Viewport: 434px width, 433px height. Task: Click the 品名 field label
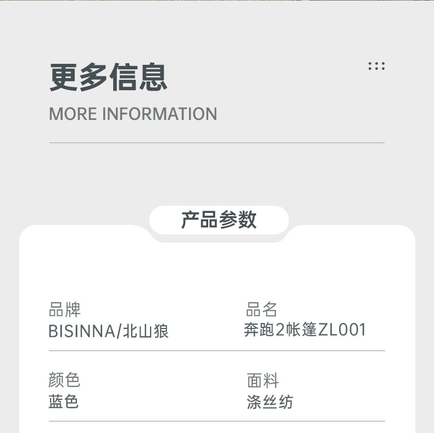(x=261, y=309)
